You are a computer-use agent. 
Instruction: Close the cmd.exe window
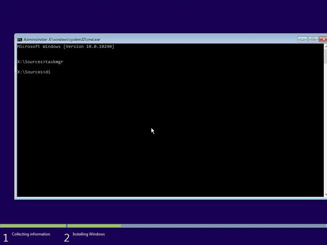(x=323, y=39)
